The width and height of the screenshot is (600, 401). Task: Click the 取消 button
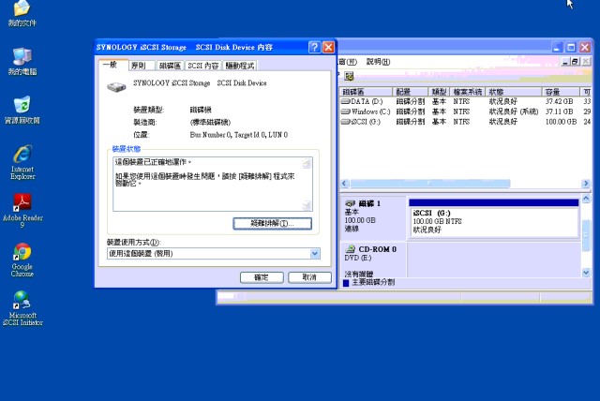point(309,277)
